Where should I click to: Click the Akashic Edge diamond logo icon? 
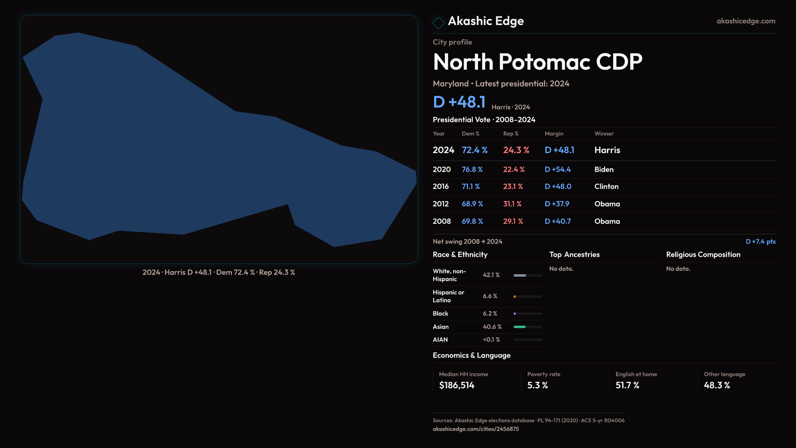point(438,22)
